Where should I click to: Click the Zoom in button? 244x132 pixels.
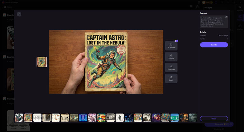[171, 56]
